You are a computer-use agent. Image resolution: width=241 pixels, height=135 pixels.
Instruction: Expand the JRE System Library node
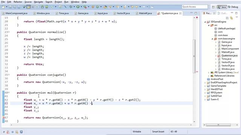[x=209, y=72]
